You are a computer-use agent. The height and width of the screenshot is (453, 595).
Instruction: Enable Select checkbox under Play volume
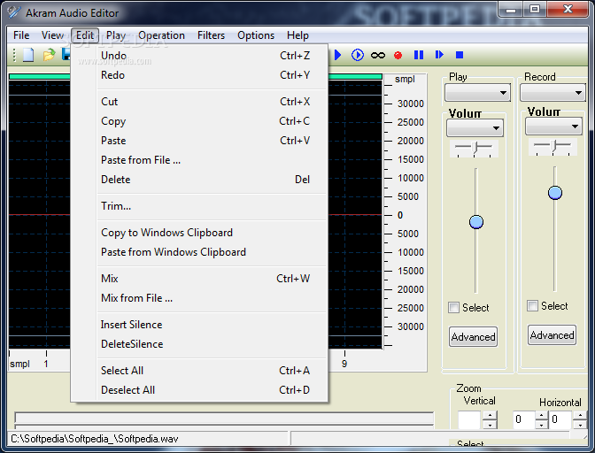(x=453, y=307)
